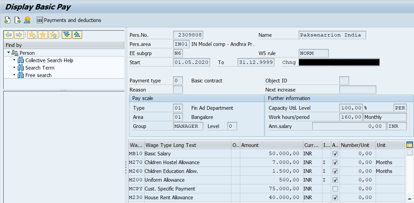Click the add to favorites star icon
414x203 pixels.
click(32, 35)
